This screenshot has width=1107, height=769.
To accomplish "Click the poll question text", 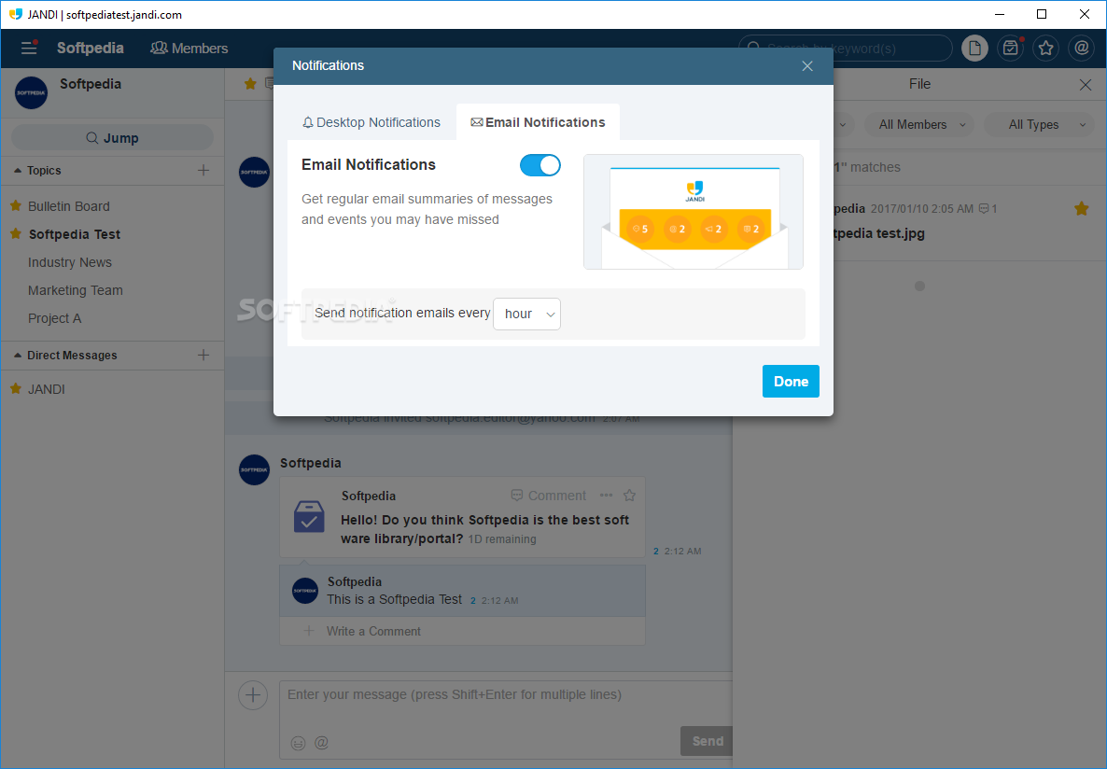I will coord(485,529).
